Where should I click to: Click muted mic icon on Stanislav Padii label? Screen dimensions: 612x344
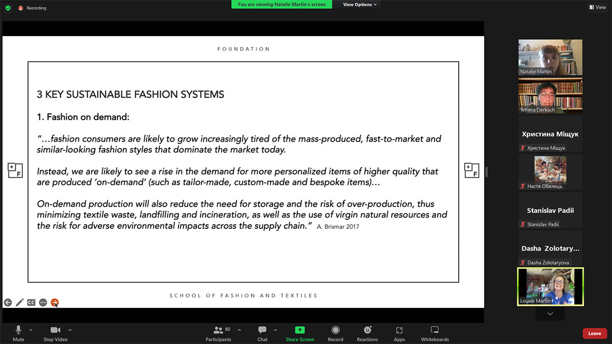point(523,224)
